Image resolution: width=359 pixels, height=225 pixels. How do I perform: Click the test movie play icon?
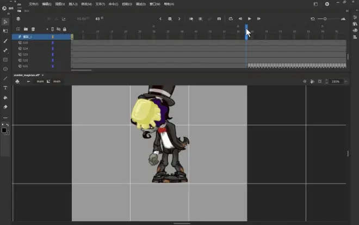pyautogui.click(x=327, y=4)
